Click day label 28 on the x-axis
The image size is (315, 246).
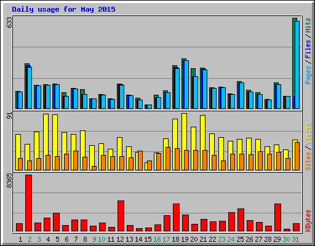tap(268, 239)
